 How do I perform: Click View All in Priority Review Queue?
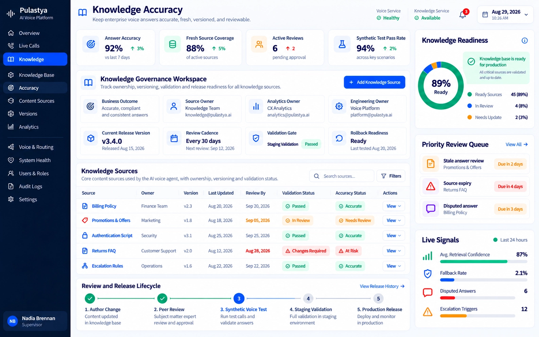pos(517,144)
